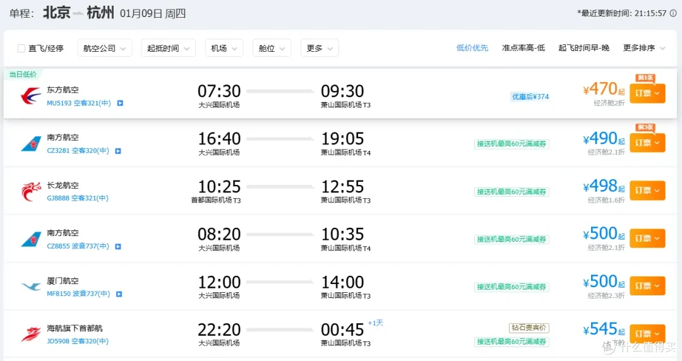The height and width of the screenshot is (361, 682).
Task: Click the China Eastern airline logo
Action: click(31, 96)
